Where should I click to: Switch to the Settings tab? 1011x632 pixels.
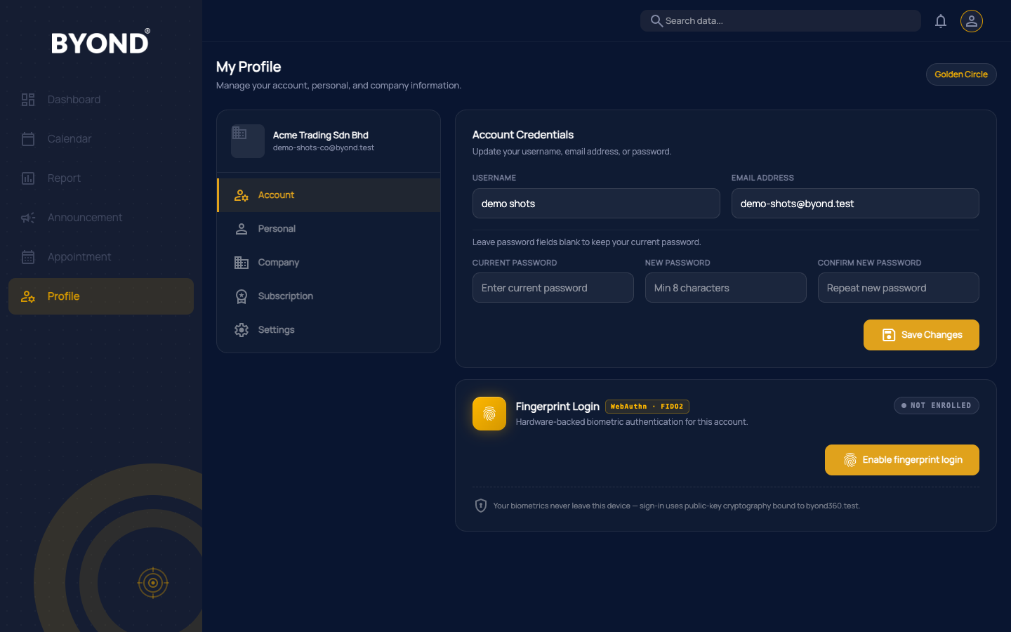coord(329,330)
